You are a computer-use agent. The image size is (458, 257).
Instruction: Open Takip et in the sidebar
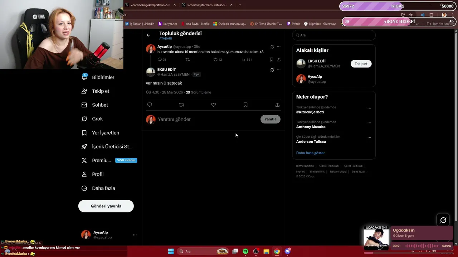[x=96, y=91]
